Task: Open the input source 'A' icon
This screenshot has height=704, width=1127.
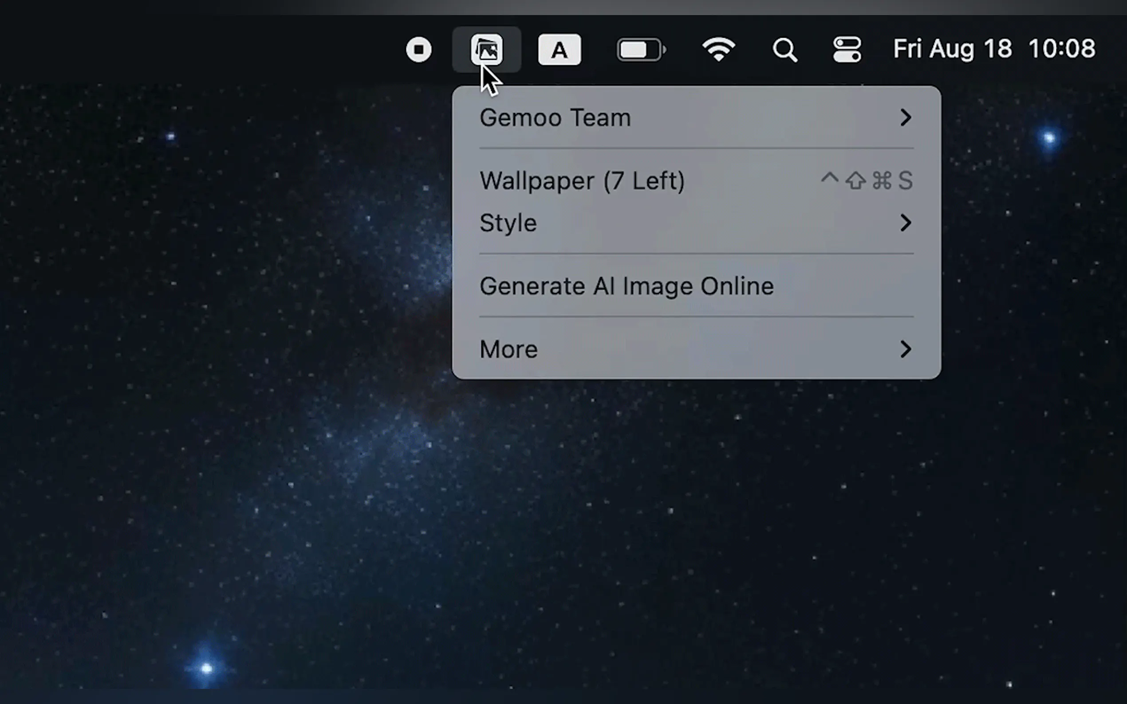Action: pyautogui.click(x=559, y=49)
